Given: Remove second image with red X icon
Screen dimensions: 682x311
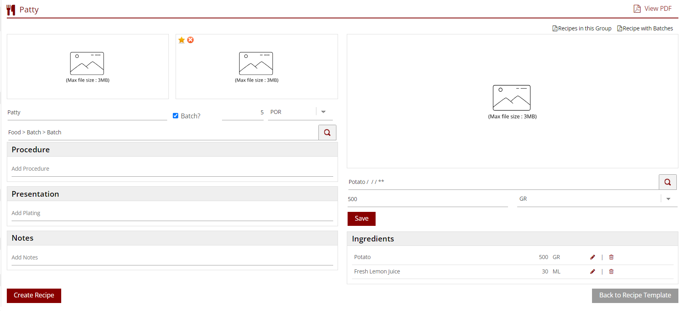Looking at the screenshot, I should pos(190,40).
